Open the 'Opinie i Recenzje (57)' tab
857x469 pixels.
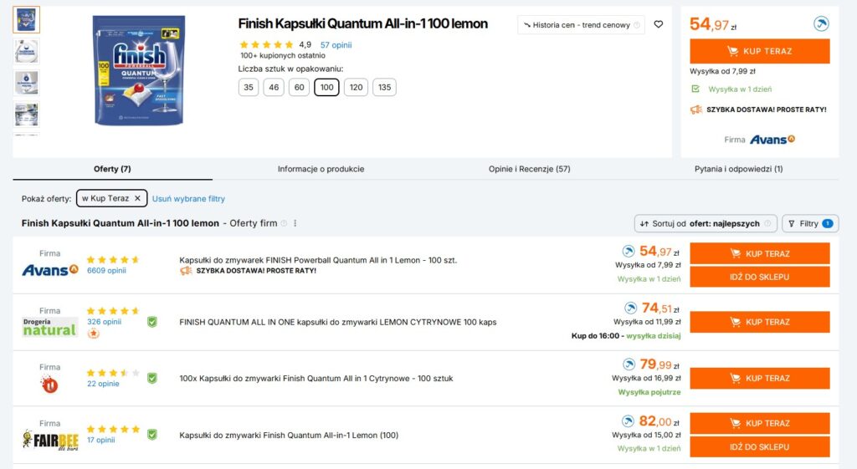coord(529,169)
